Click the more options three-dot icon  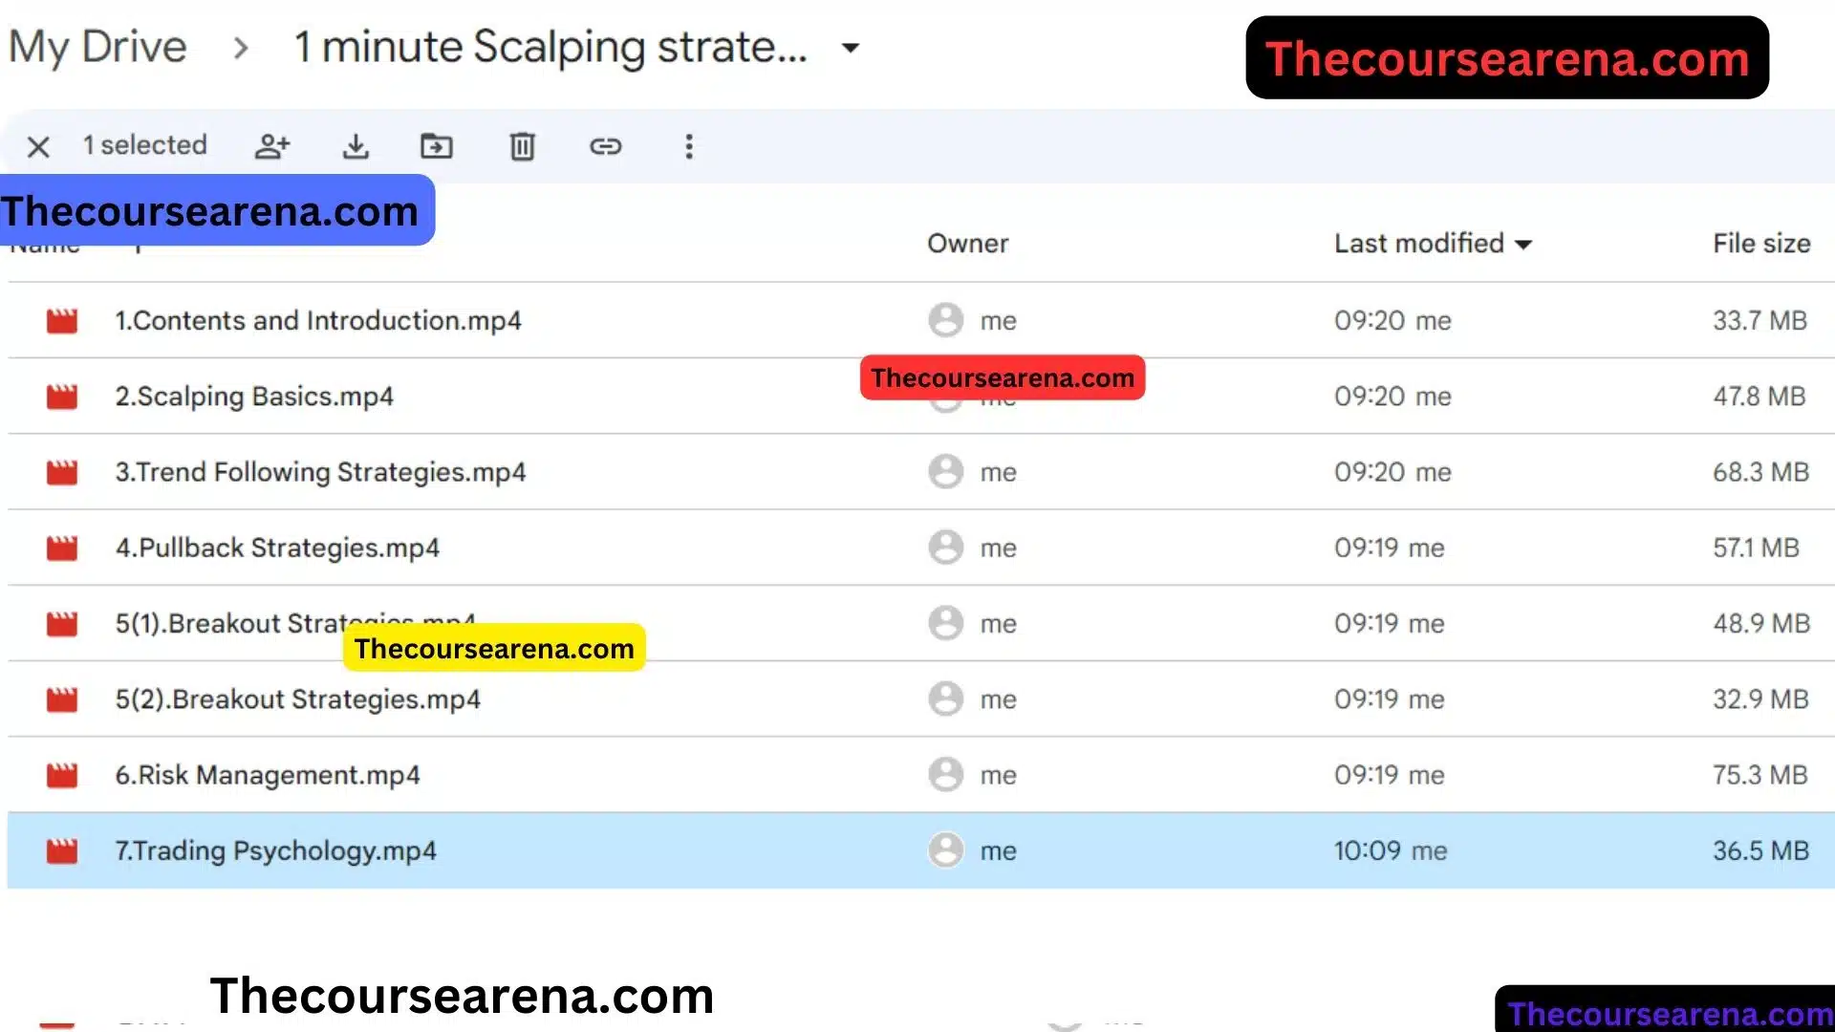(x=689, y=145)
